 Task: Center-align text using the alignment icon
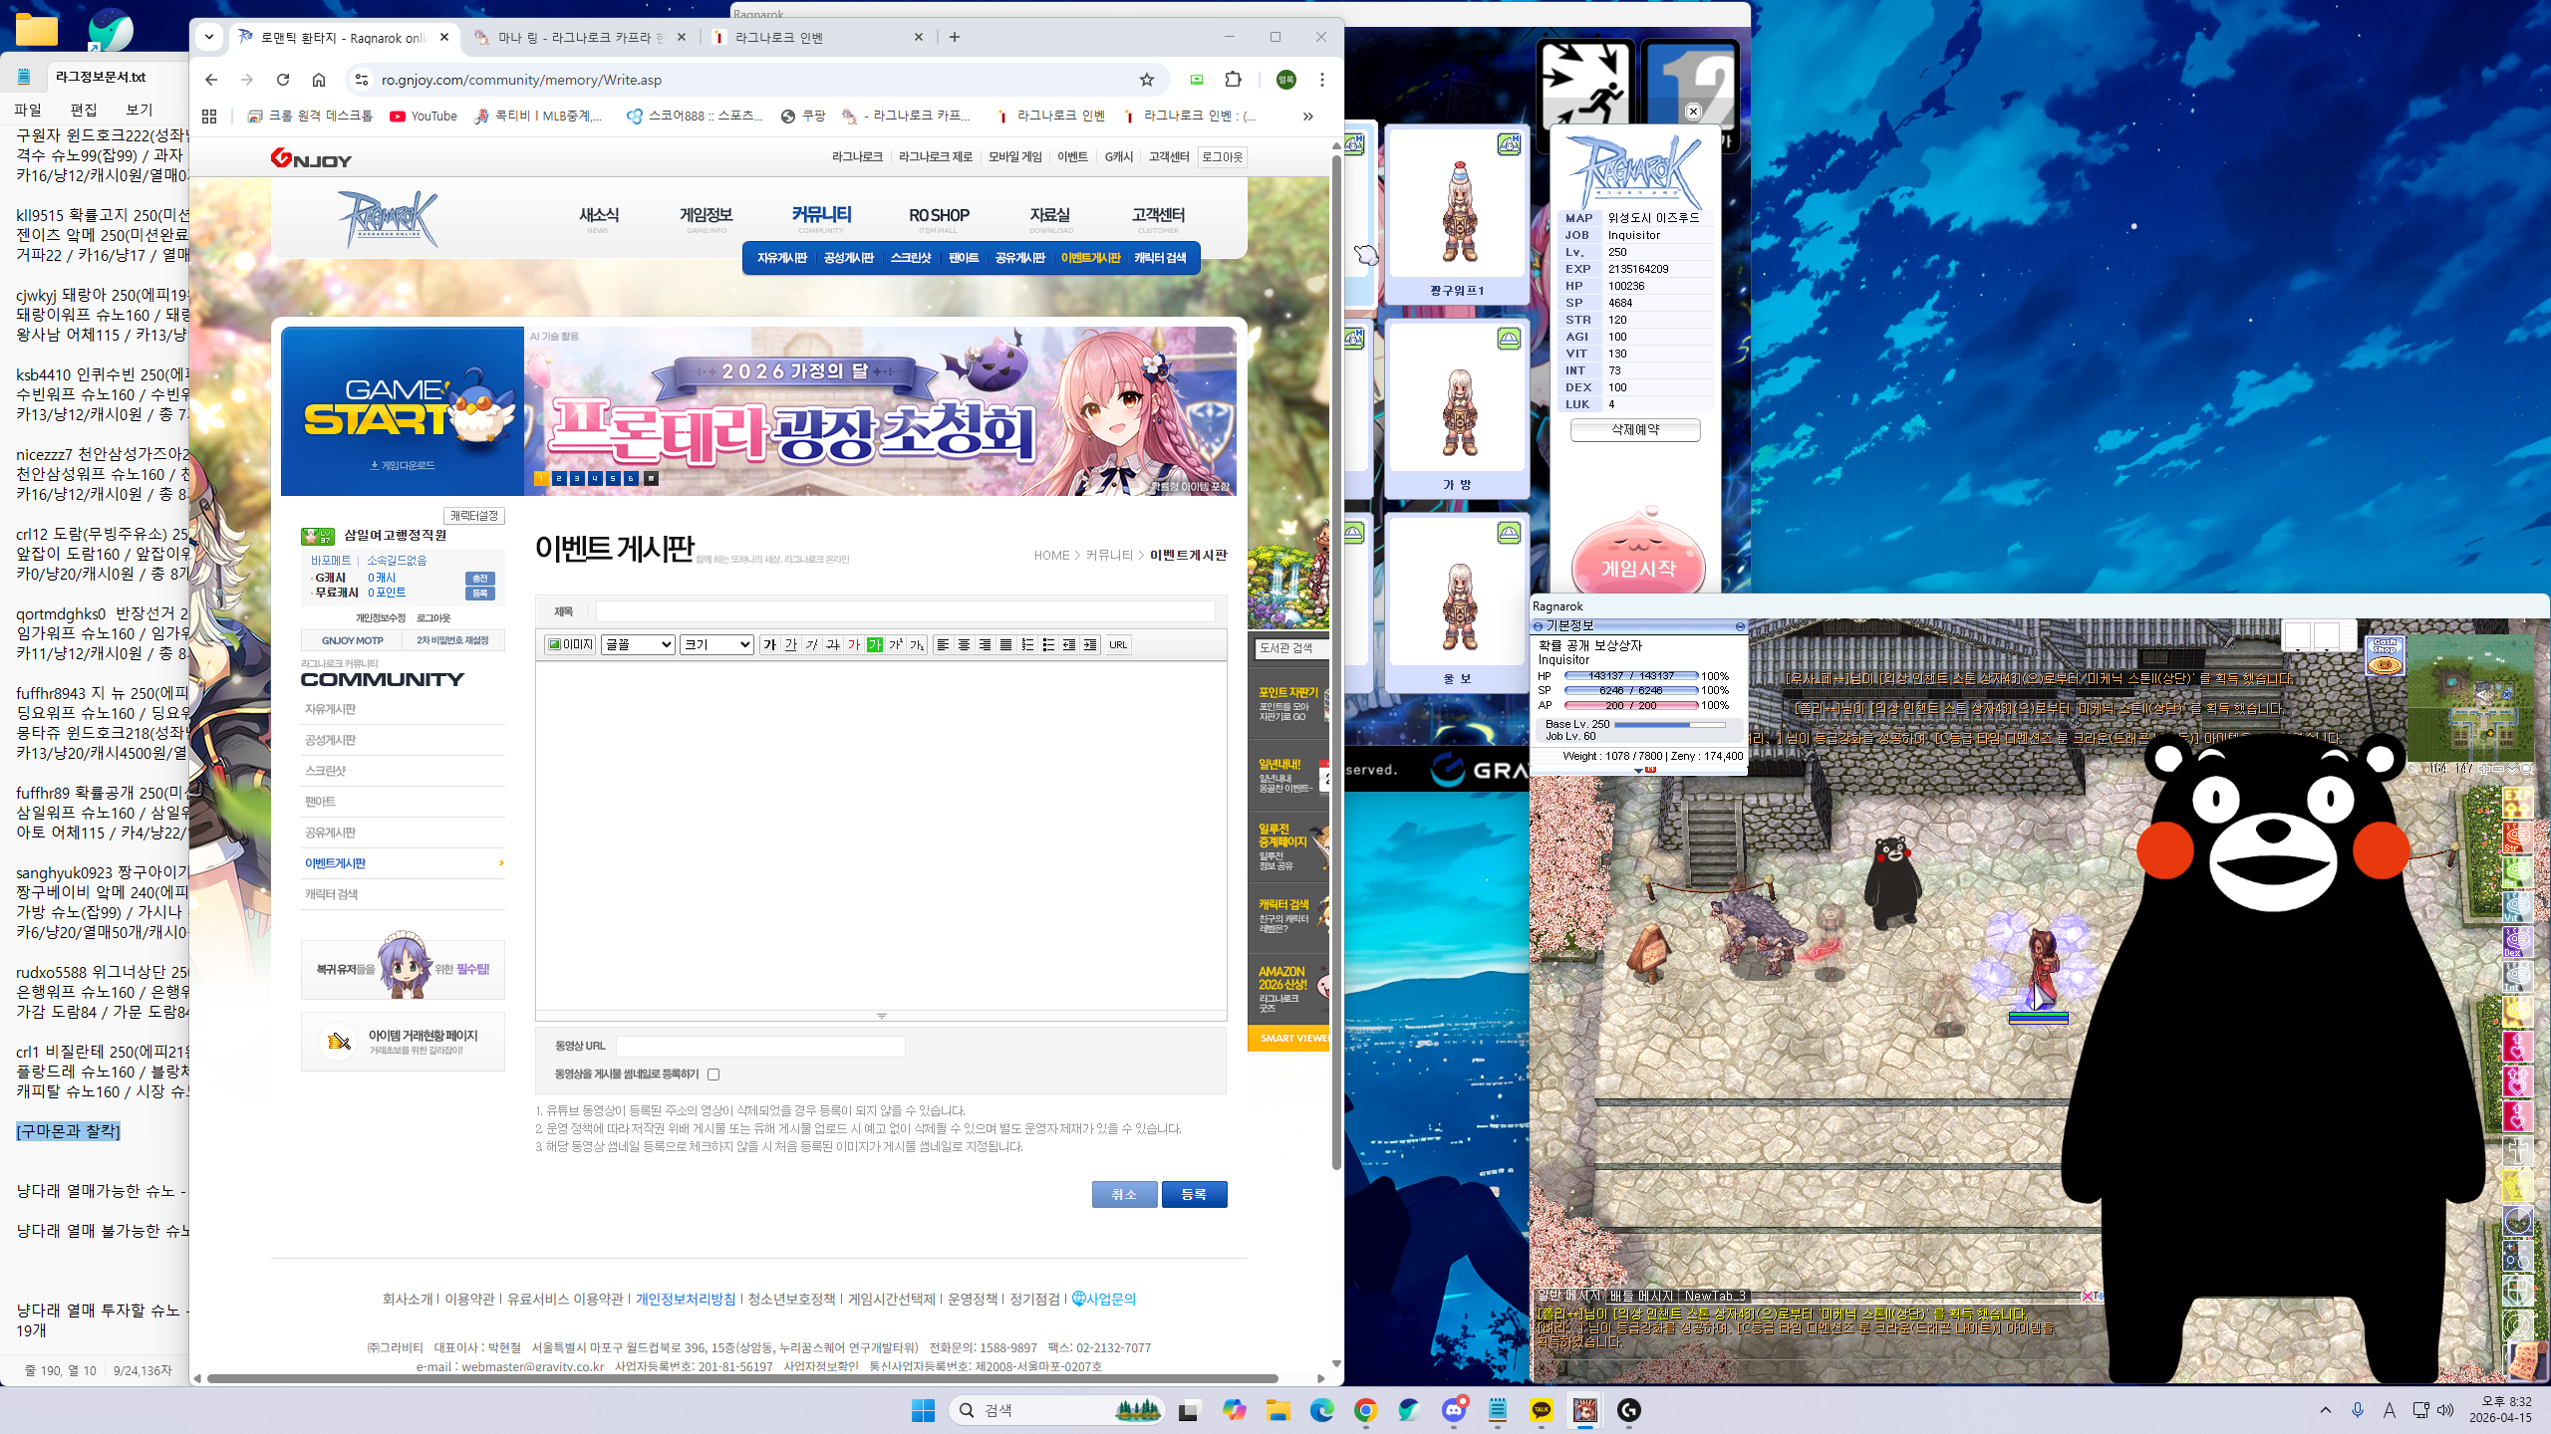(964, 644)
